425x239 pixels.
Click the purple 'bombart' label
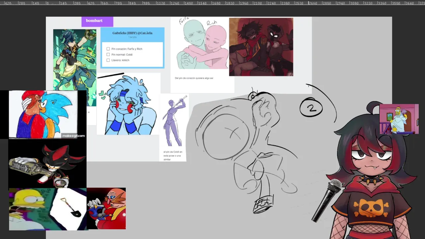pyautogui.click(x=97, y=22)
